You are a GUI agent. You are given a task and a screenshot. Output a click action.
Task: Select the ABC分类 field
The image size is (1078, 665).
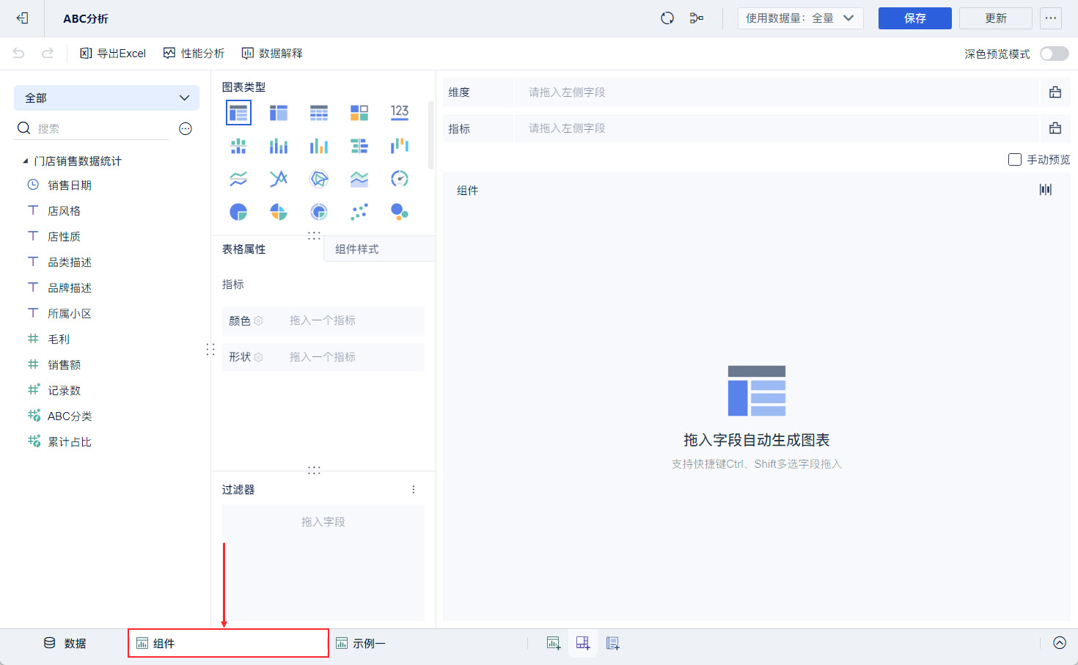tap(70, 416)
